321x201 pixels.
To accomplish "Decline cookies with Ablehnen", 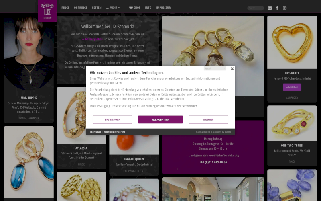I will (x=208, y=119).
